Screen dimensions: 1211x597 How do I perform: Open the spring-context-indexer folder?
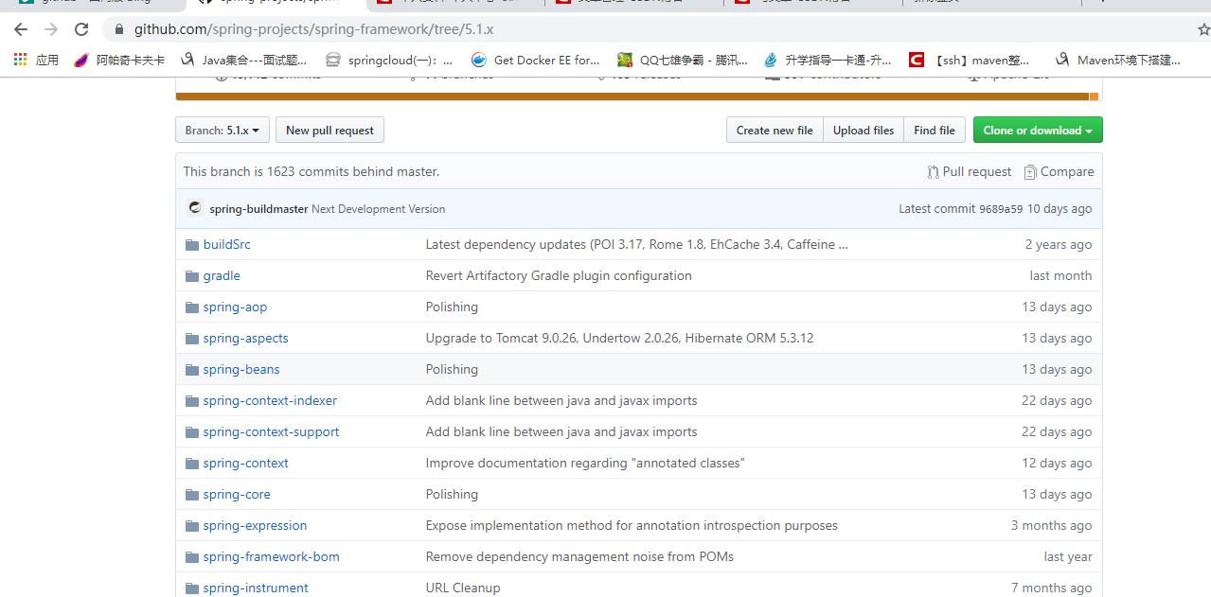point(270,400)
